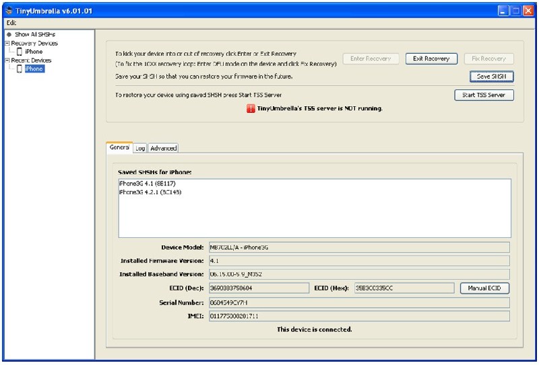
Task: Start the TSS Server
Action: point(484,95)
